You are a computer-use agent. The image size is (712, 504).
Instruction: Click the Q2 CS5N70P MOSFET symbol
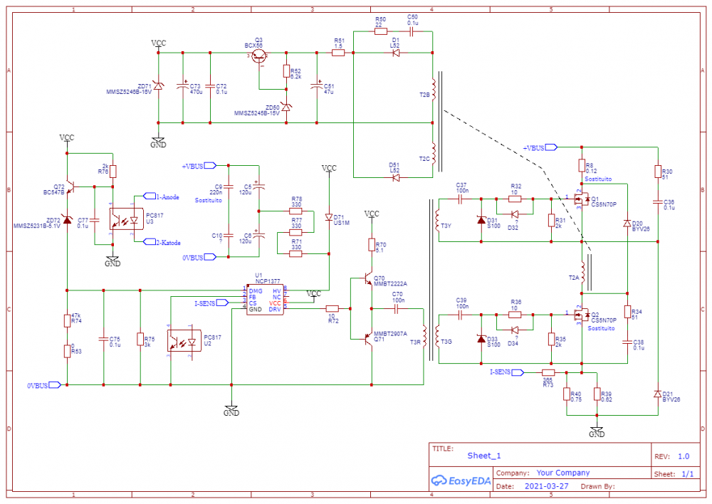(x=581, y=315)
